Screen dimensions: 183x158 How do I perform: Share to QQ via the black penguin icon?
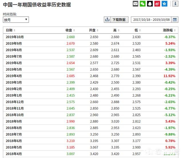[x=150, y=4]
